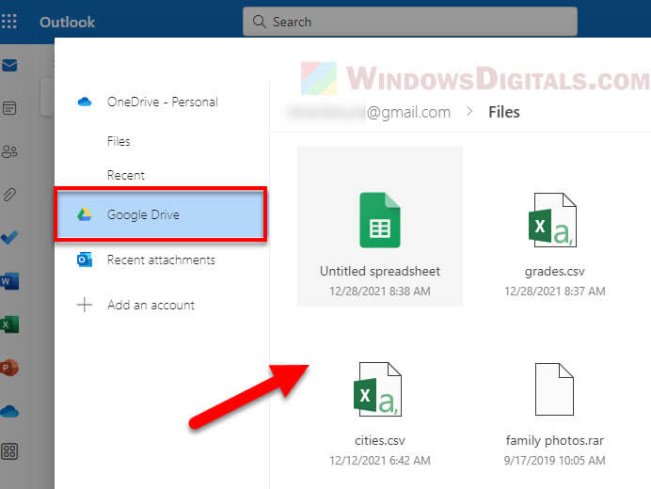
Task: Click the family photos.rar file name
Action: click(x=555, y=440)
